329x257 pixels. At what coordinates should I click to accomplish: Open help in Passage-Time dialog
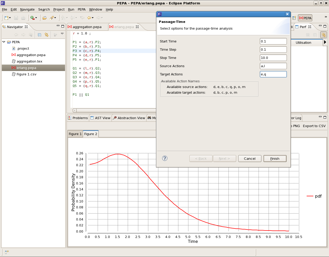pyautogui.click(x=165, y=158)
